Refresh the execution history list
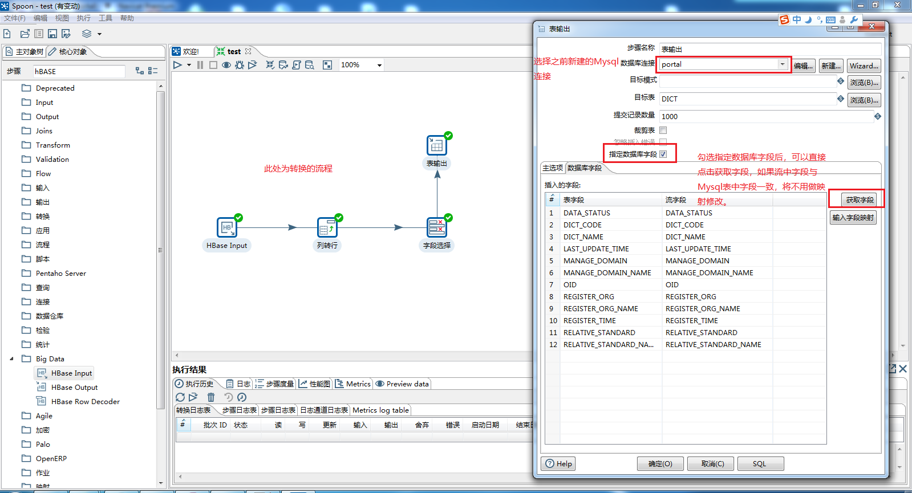Image resolution: width=912 pixels, height=493 pixels. pos(180,397)
